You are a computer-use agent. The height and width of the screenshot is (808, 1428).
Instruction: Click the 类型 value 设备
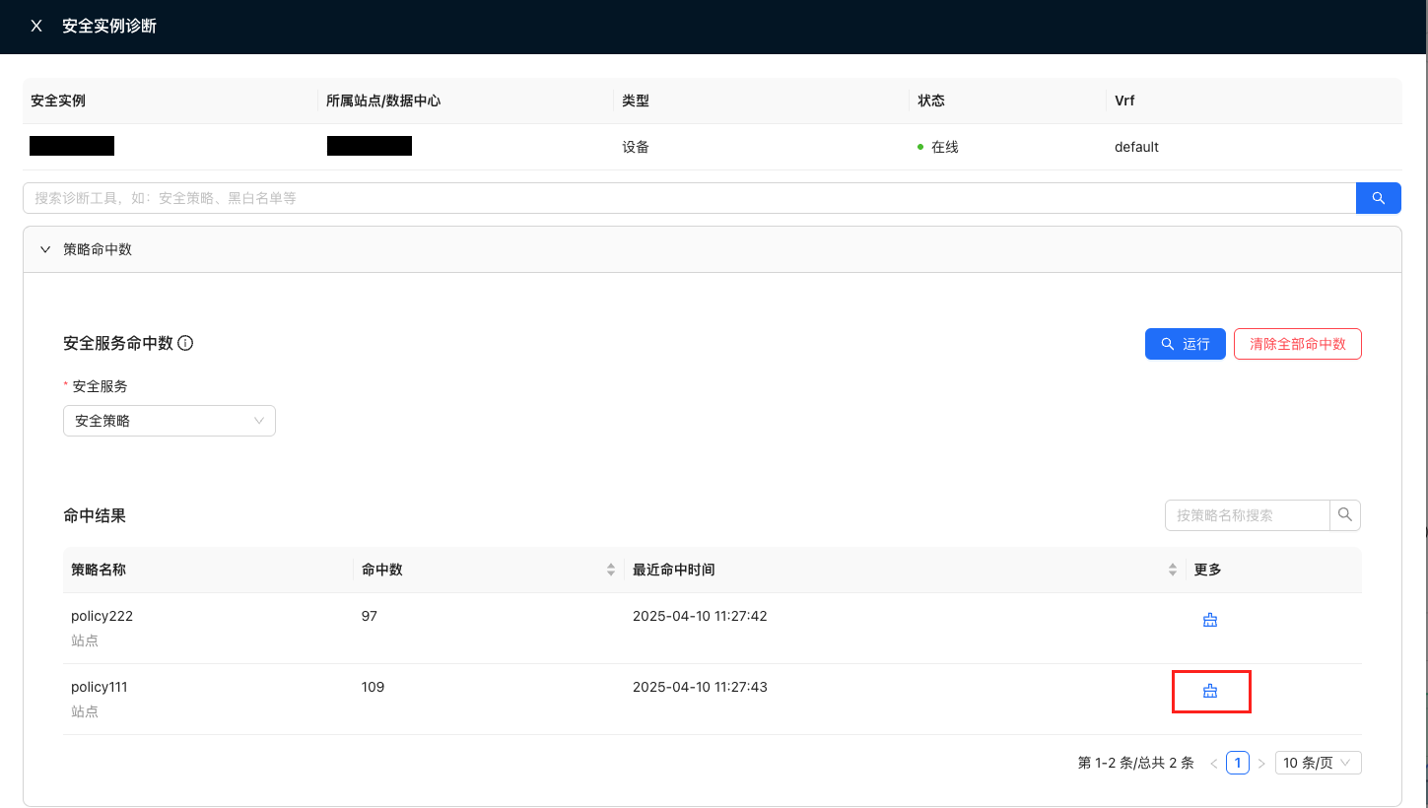[x=636, y=147]
